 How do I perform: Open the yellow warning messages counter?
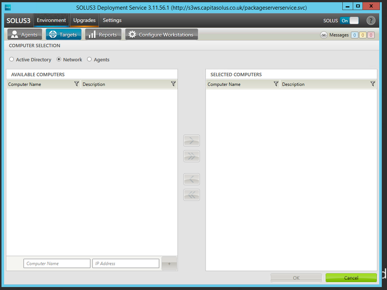coord(363,35)
